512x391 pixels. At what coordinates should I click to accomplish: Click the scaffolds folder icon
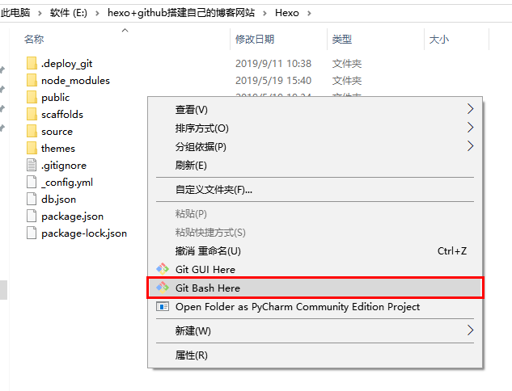(x=32, y=114)
